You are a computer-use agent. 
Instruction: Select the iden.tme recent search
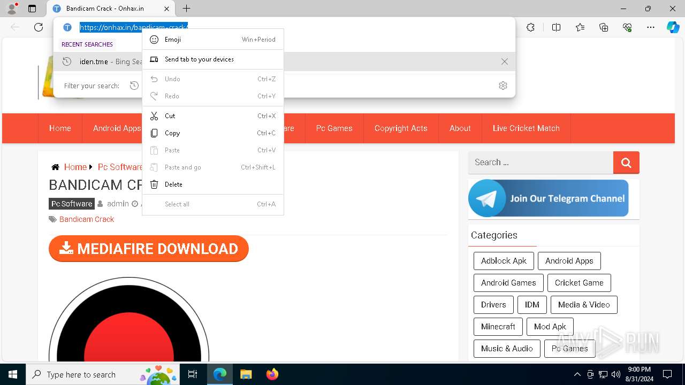[x=284, y=61]
